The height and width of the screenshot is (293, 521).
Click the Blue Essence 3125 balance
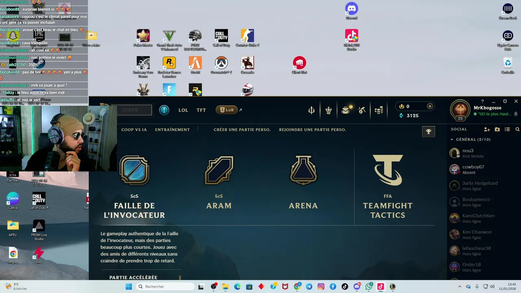coord(409,116)
